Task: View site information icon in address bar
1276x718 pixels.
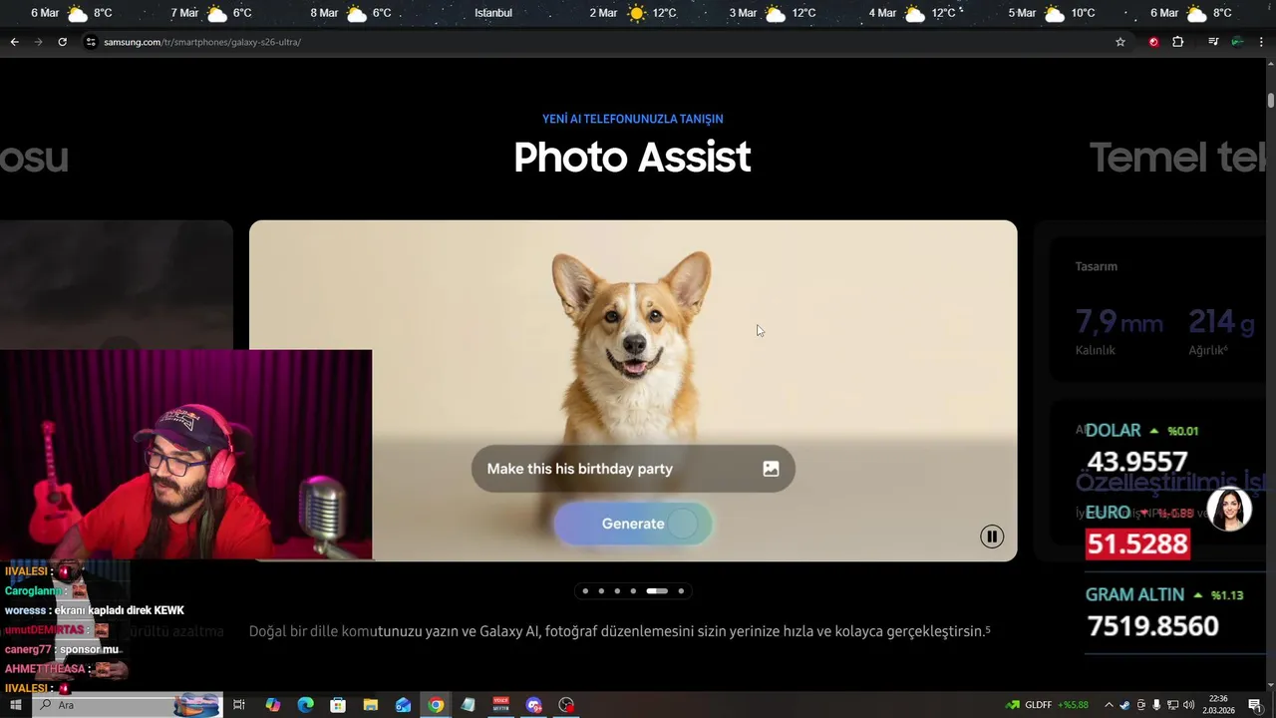Action: pyautogui.click(x=91, y=42)
